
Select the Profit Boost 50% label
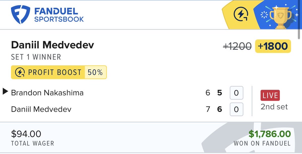point(59,72)
